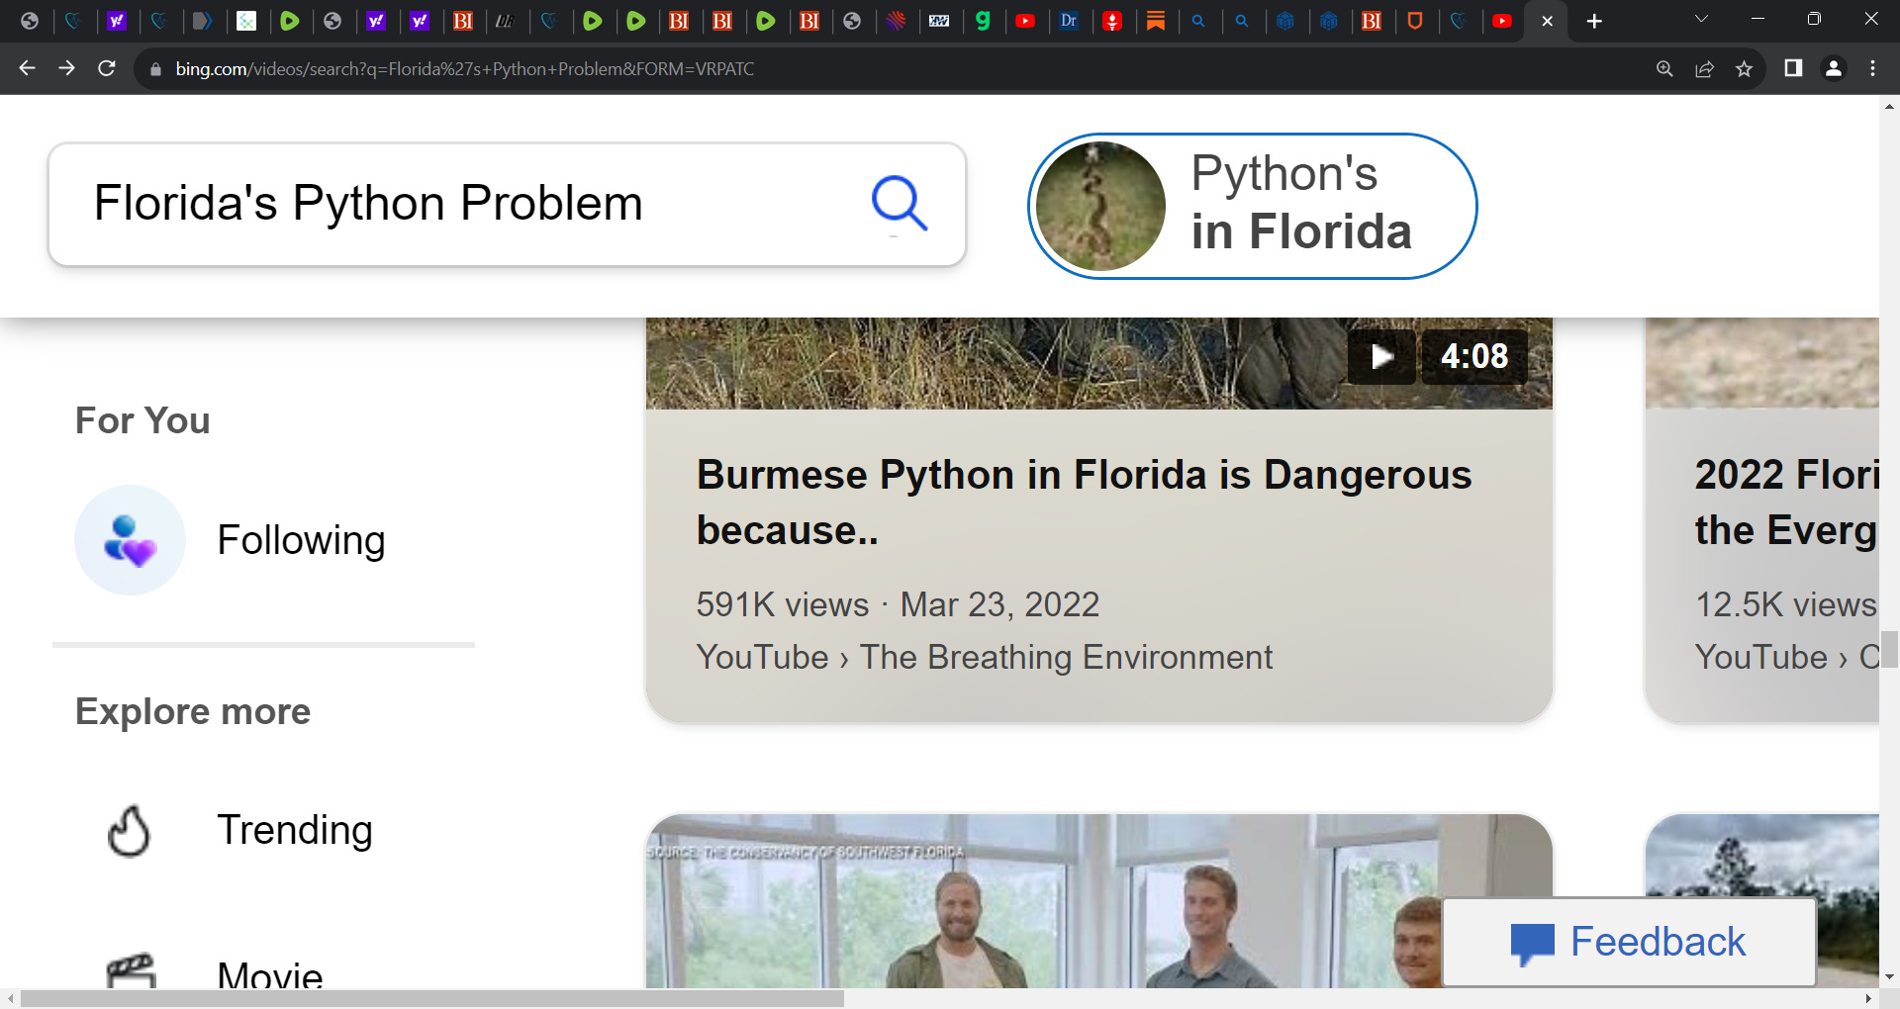The width and height of the screenshot is (1900, 1009).
Task: Click the scroll-up arrow of vertical scrollbar
Action: tap(1889, 106)
